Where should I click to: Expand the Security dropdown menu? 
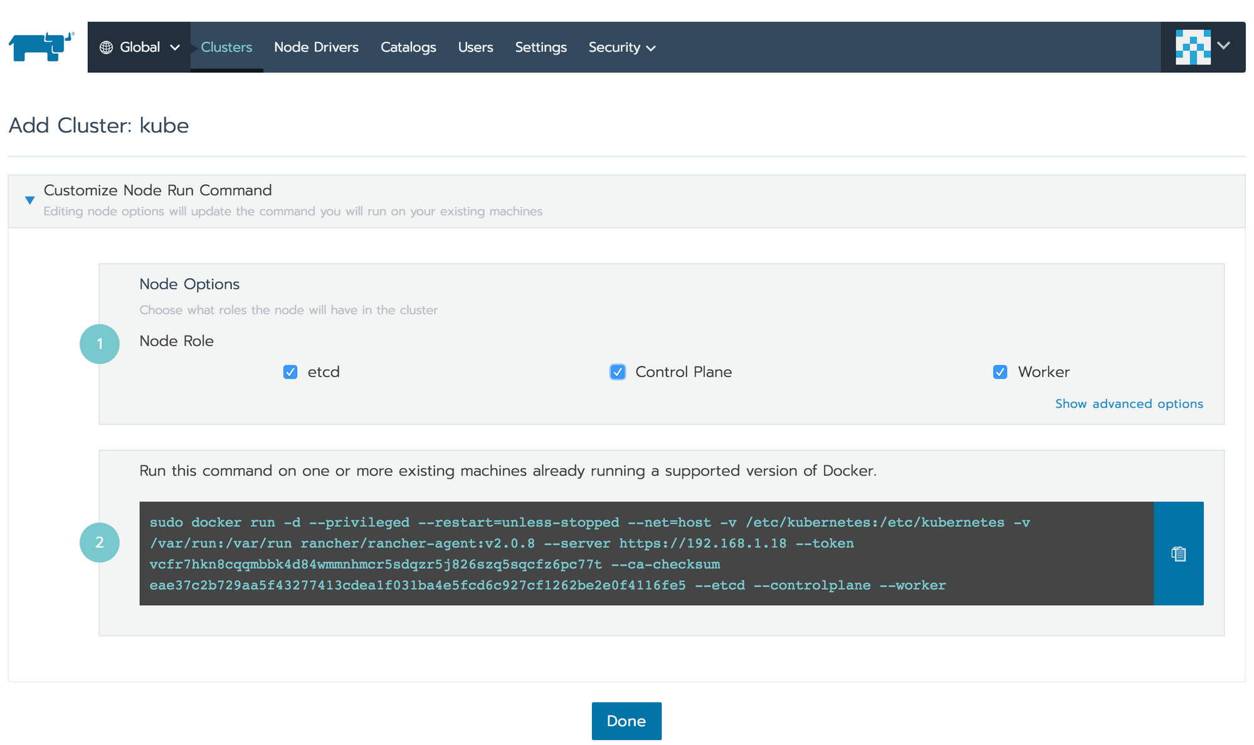(x=621, y=47)
